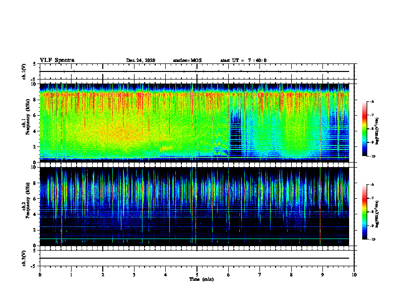The height and width of the screenshot is (308, 399).
Task: Click the "VLF Spectra" plot title
Action: click(x=57, y=60)
